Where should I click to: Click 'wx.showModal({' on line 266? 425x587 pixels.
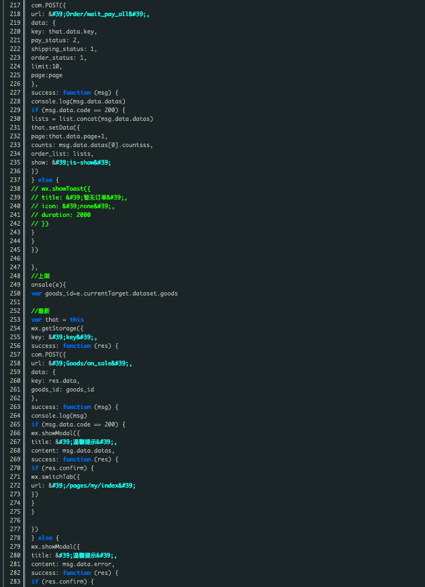55,433
